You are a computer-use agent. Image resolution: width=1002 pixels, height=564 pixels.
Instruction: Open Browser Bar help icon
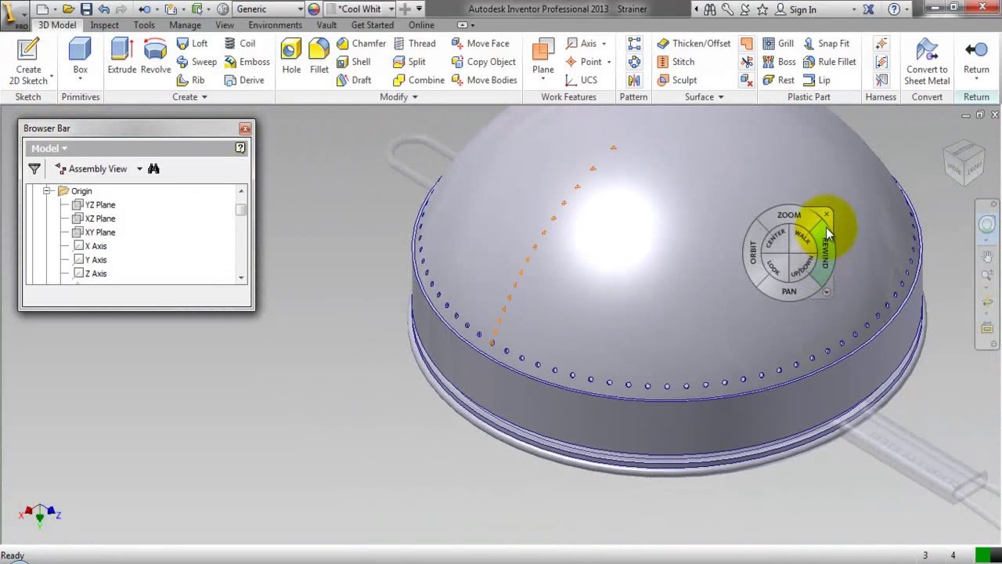(240, 147)
